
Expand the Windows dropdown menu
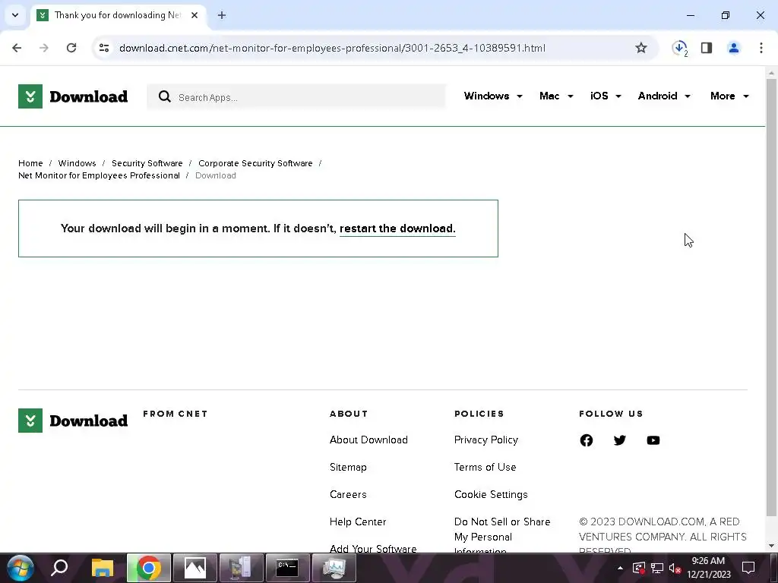click(x=493, y=96)
